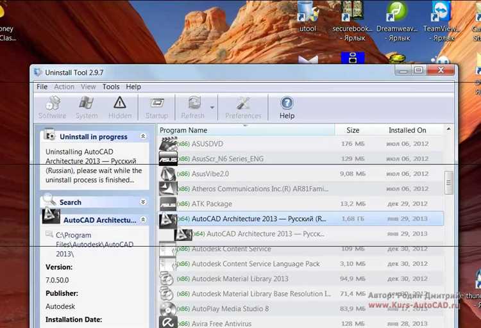481x328 pixels.
Task: Click Autodesk Content Service name text
Action: [232, 249]
